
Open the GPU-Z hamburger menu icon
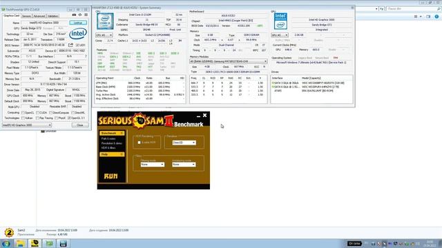86,14
